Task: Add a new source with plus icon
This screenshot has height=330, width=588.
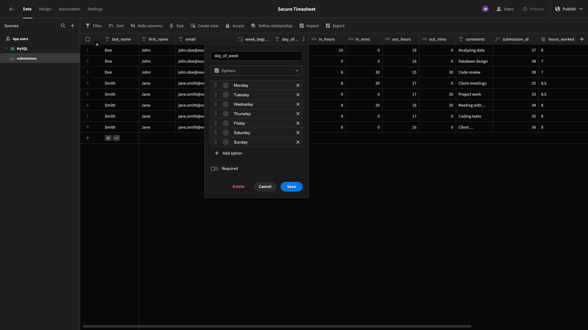Action: (73, 26)
